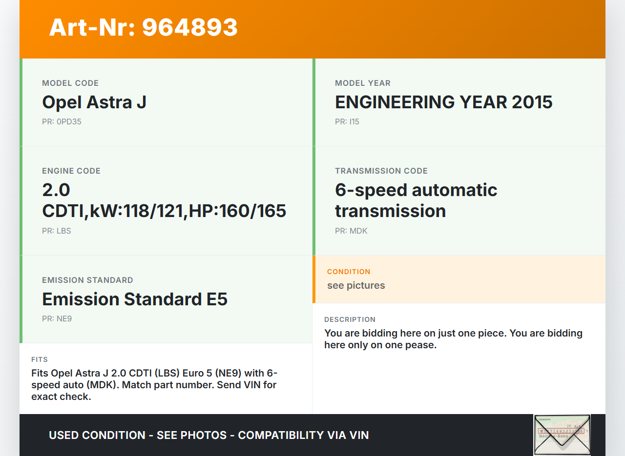Click the 'see pictures' condition text
Viewport: 625px width, 456px height.
356,286
